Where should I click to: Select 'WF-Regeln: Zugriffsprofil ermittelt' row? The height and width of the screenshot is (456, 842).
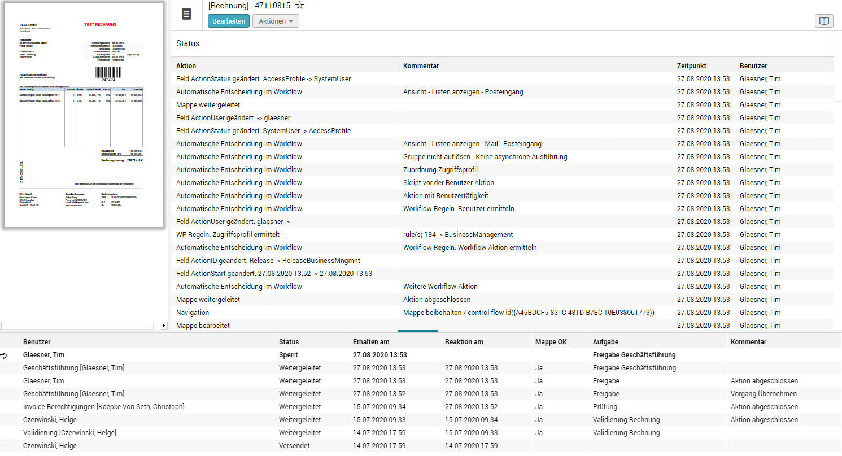[x=502, y=235]
